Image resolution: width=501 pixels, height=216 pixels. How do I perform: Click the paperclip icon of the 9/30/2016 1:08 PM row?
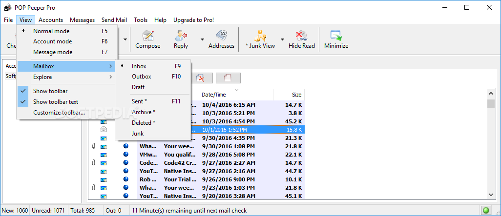93,146
